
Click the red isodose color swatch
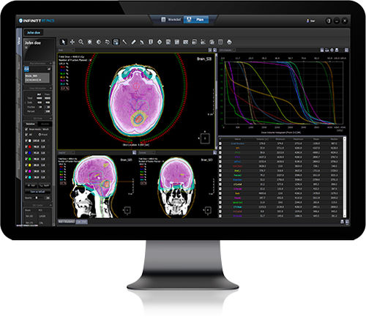(x=30, y=147)
